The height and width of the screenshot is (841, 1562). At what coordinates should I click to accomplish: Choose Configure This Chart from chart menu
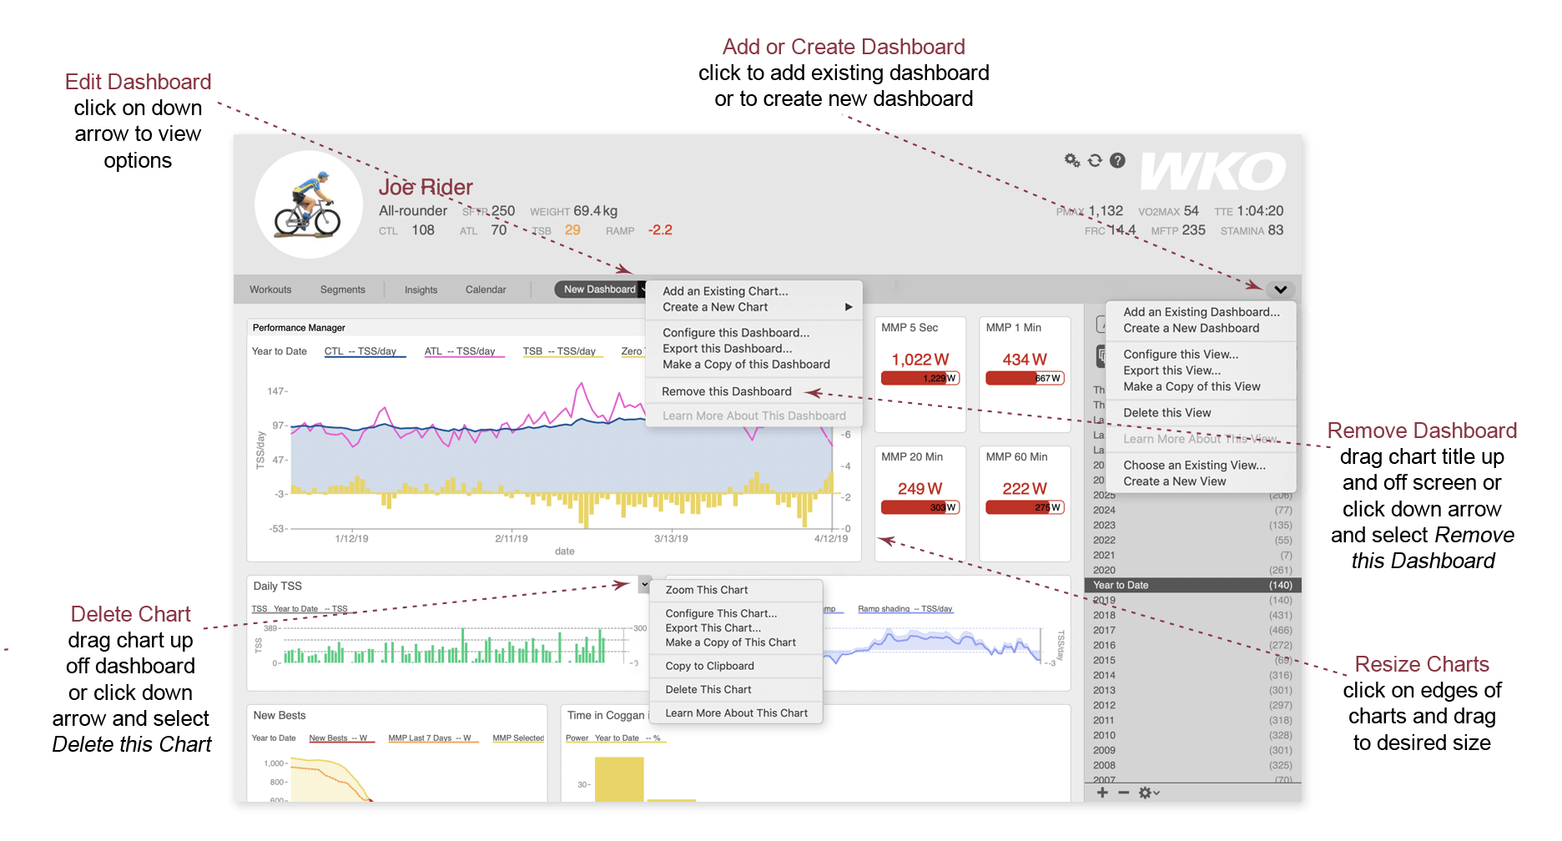tap(721, 613)
